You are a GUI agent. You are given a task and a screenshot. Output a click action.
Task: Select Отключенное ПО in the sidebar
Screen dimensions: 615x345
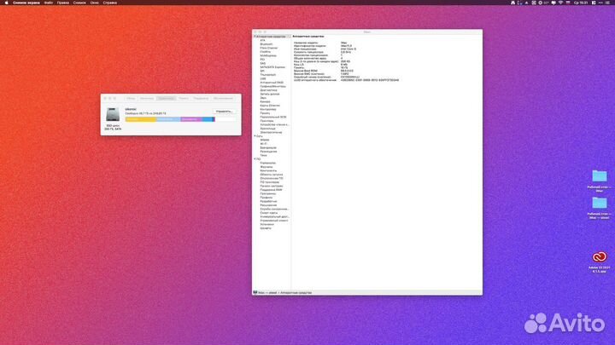click(272, 178)
